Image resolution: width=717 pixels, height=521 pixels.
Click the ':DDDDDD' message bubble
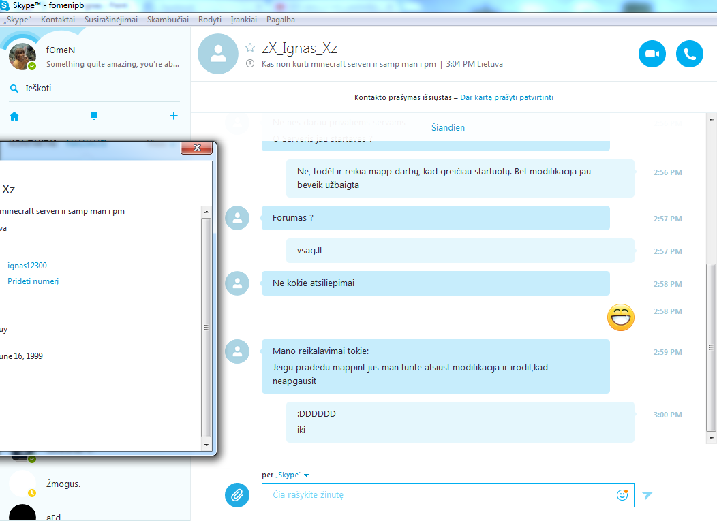[x=460, y=422]
